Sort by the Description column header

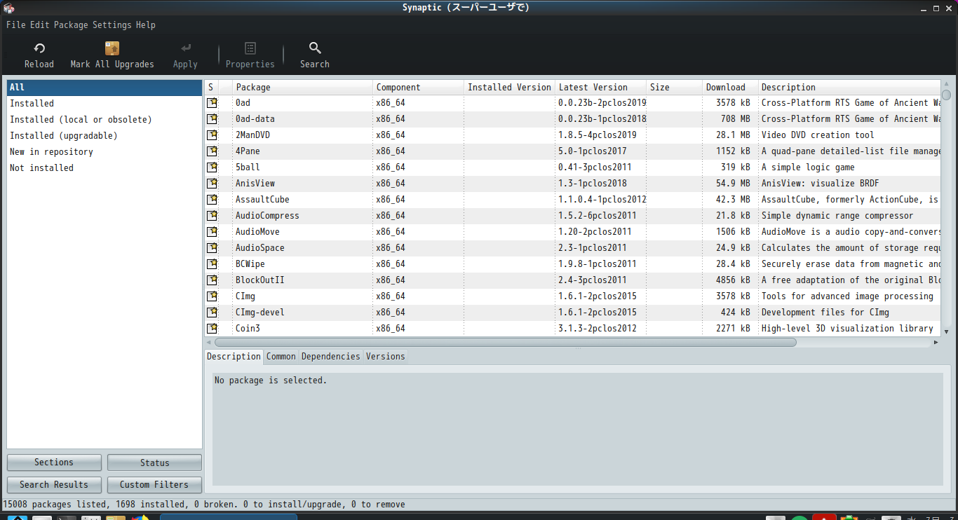click(849, 87)
